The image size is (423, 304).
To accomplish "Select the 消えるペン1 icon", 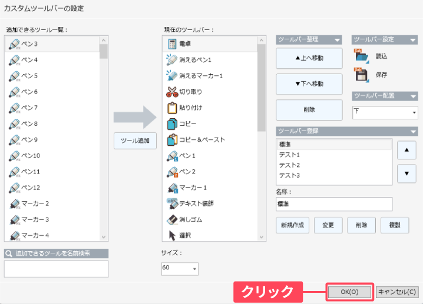I will (x=172, y=59).
